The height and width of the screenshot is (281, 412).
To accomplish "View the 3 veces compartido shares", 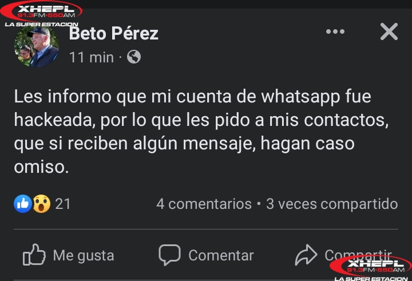I will pos(332,204).
